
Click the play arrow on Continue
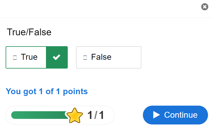[x=156, y=115]
